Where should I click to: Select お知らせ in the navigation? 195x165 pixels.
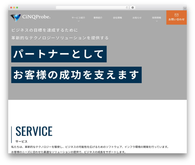click(137, 18)
